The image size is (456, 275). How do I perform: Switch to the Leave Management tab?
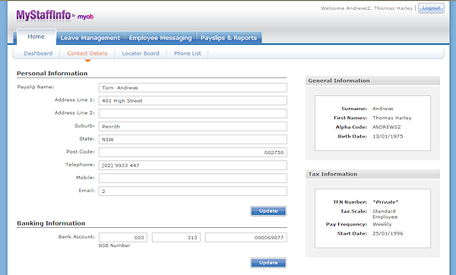tap(90, 38)
